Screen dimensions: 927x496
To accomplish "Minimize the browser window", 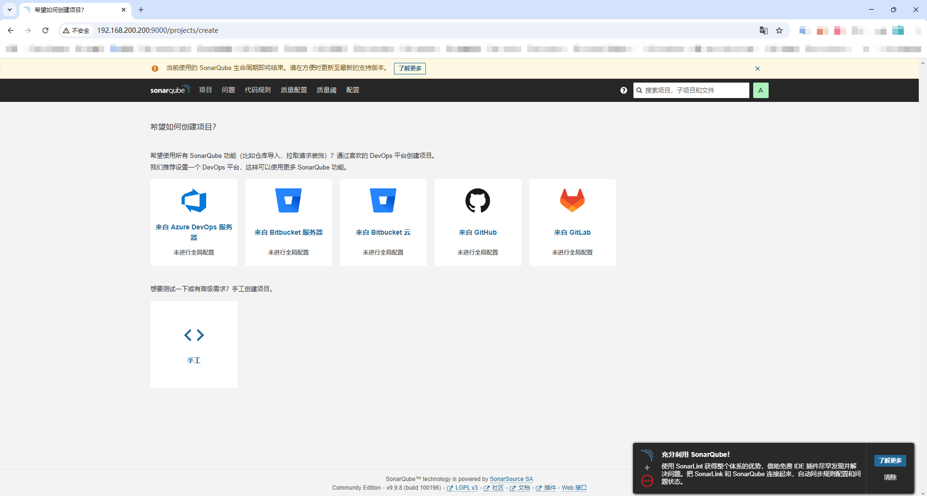I will [871, 10].
